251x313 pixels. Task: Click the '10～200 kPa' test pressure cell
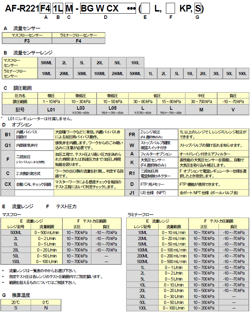tap(204, 308)
